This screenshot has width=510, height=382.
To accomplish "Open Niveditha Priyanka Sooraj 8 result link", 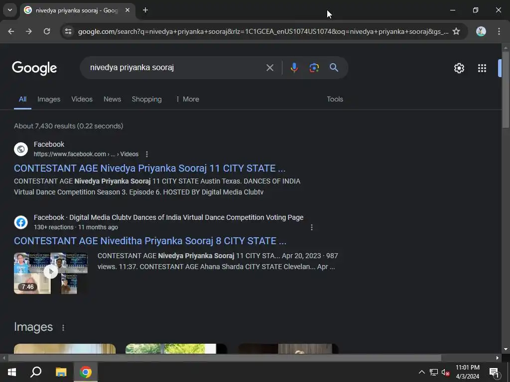I will pyautogui.click(x=150, y=241).
